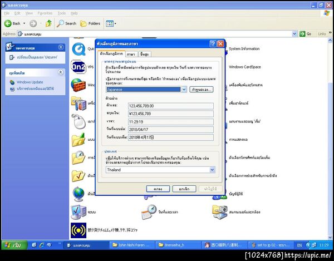Switch to the ภาษา (Languages) tab

coord(131,55)
